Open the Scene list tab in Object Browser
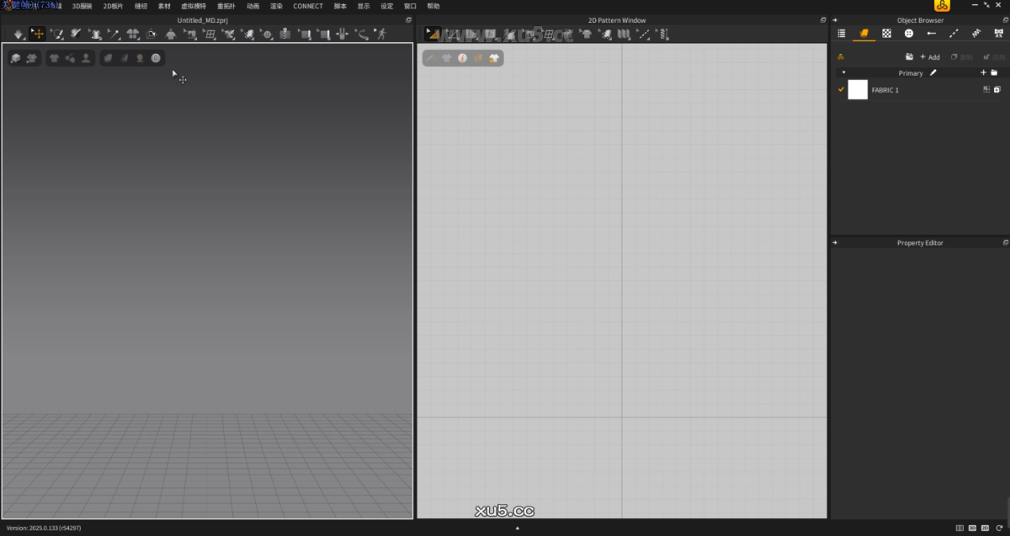 pyautogui.click(x=841, y=33)
